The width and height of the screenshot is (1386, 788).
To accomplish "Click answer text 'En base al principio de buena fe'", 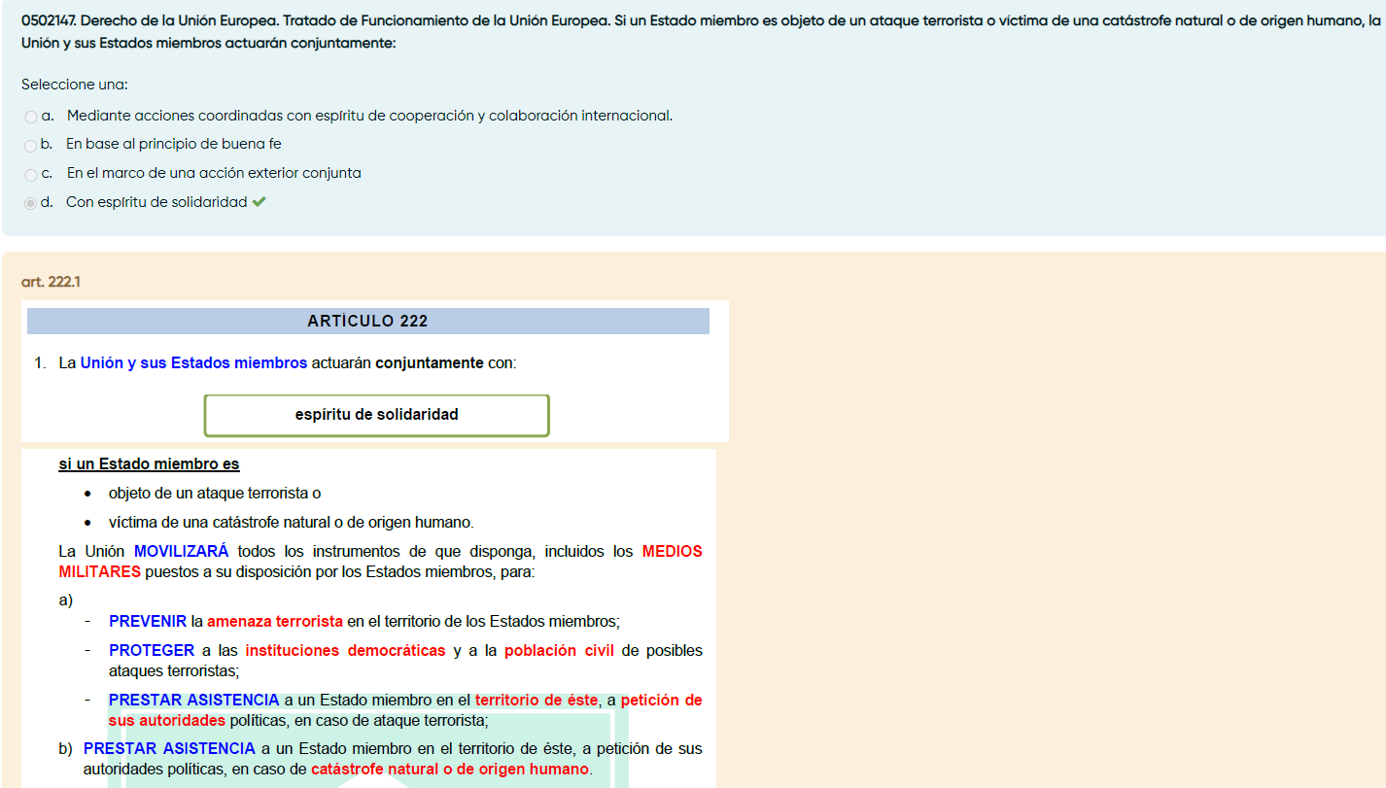I will click(173, 144).
